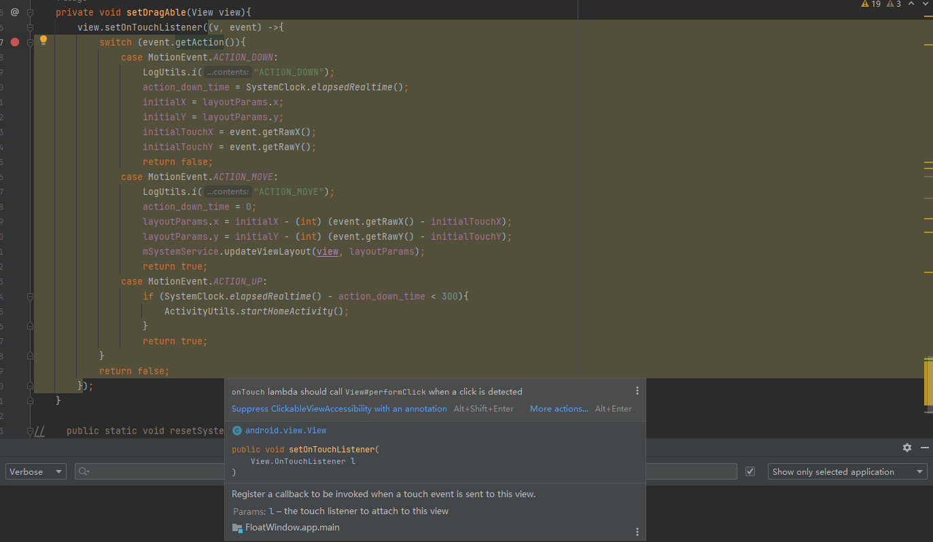
Task: Suppress ClickableViewAccessibility with an annotation
Action: [x=339, y=409]
